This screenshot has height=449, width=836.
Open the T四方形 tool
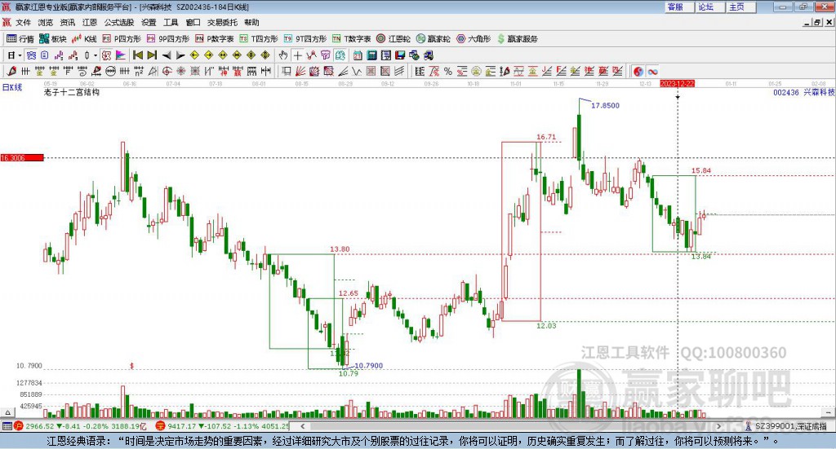(x=259, y=39)
